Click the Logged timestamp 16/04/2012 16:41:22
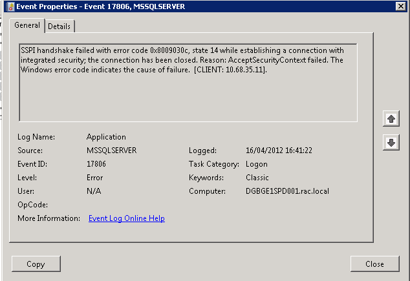 tap(279, 151)
